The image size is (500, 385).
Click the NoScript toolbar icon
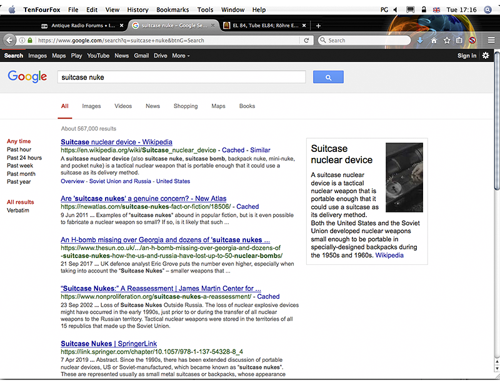pyautogui.click(x=472, y=40)
